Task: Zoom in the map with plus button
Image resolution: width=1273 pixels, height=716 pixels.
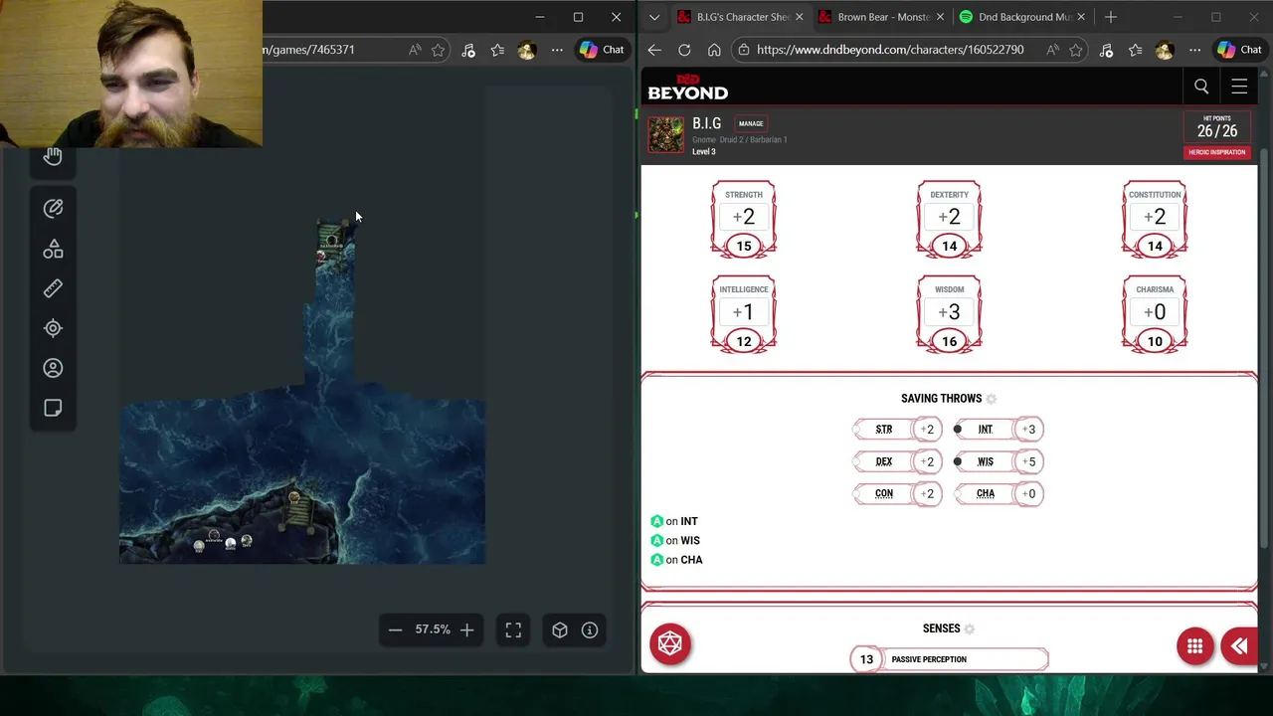Action: 466,629
